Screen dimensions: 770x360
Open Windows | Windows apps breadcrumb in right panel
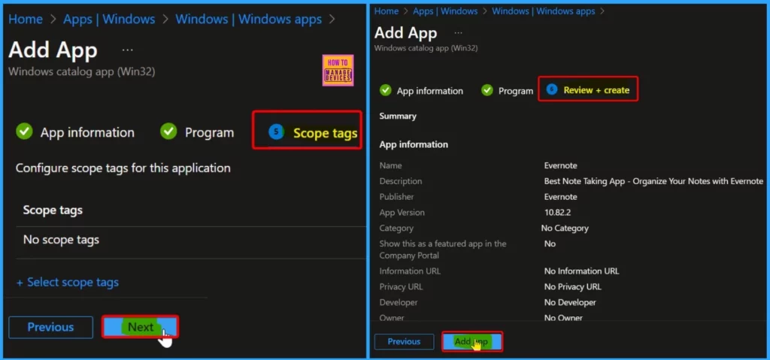point(543,11)
